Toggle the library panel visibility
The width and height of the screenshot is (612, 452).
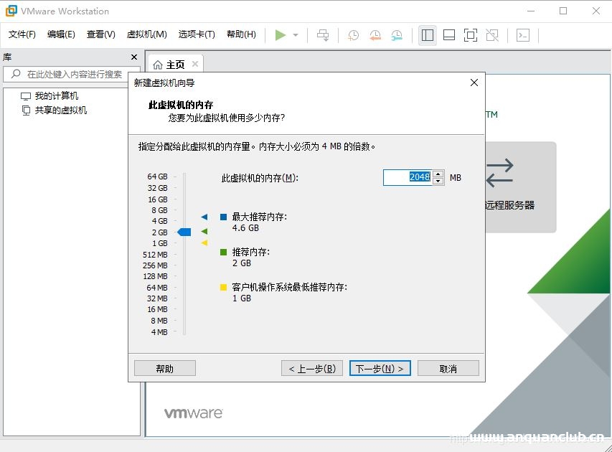coord(427,34)
